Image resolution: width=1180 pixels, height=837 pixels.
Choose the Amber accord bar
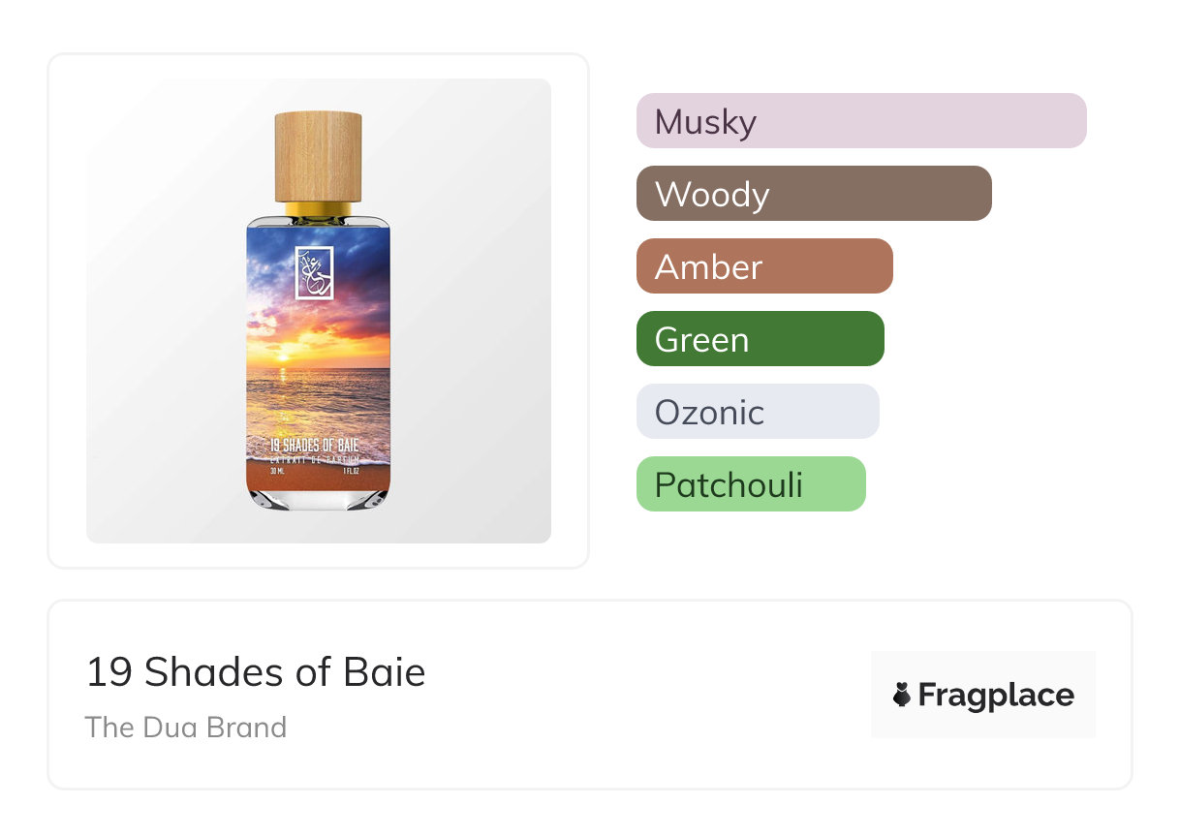tap(763, 266)
